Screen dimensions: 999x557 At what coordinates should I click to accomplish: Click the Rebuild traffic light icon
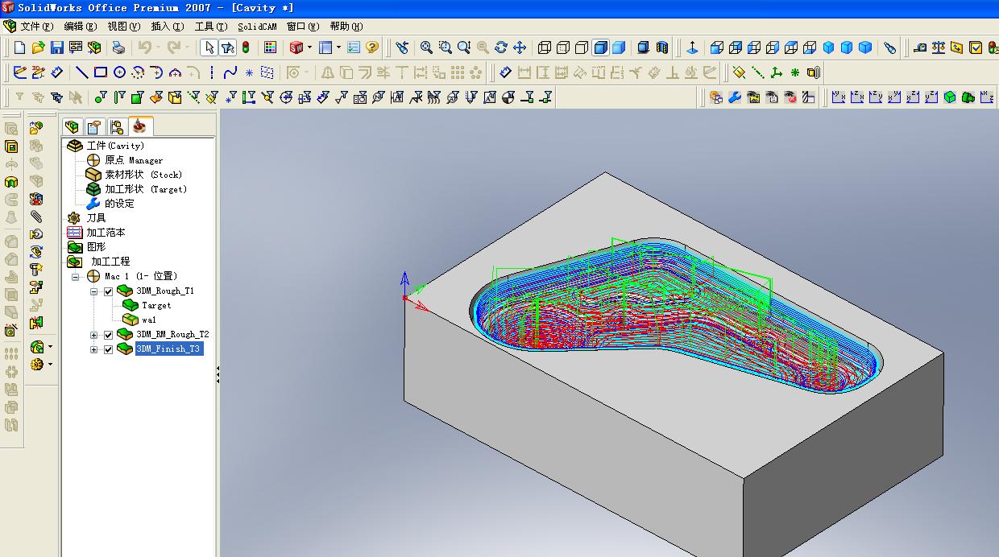click(x=246, y=47)
